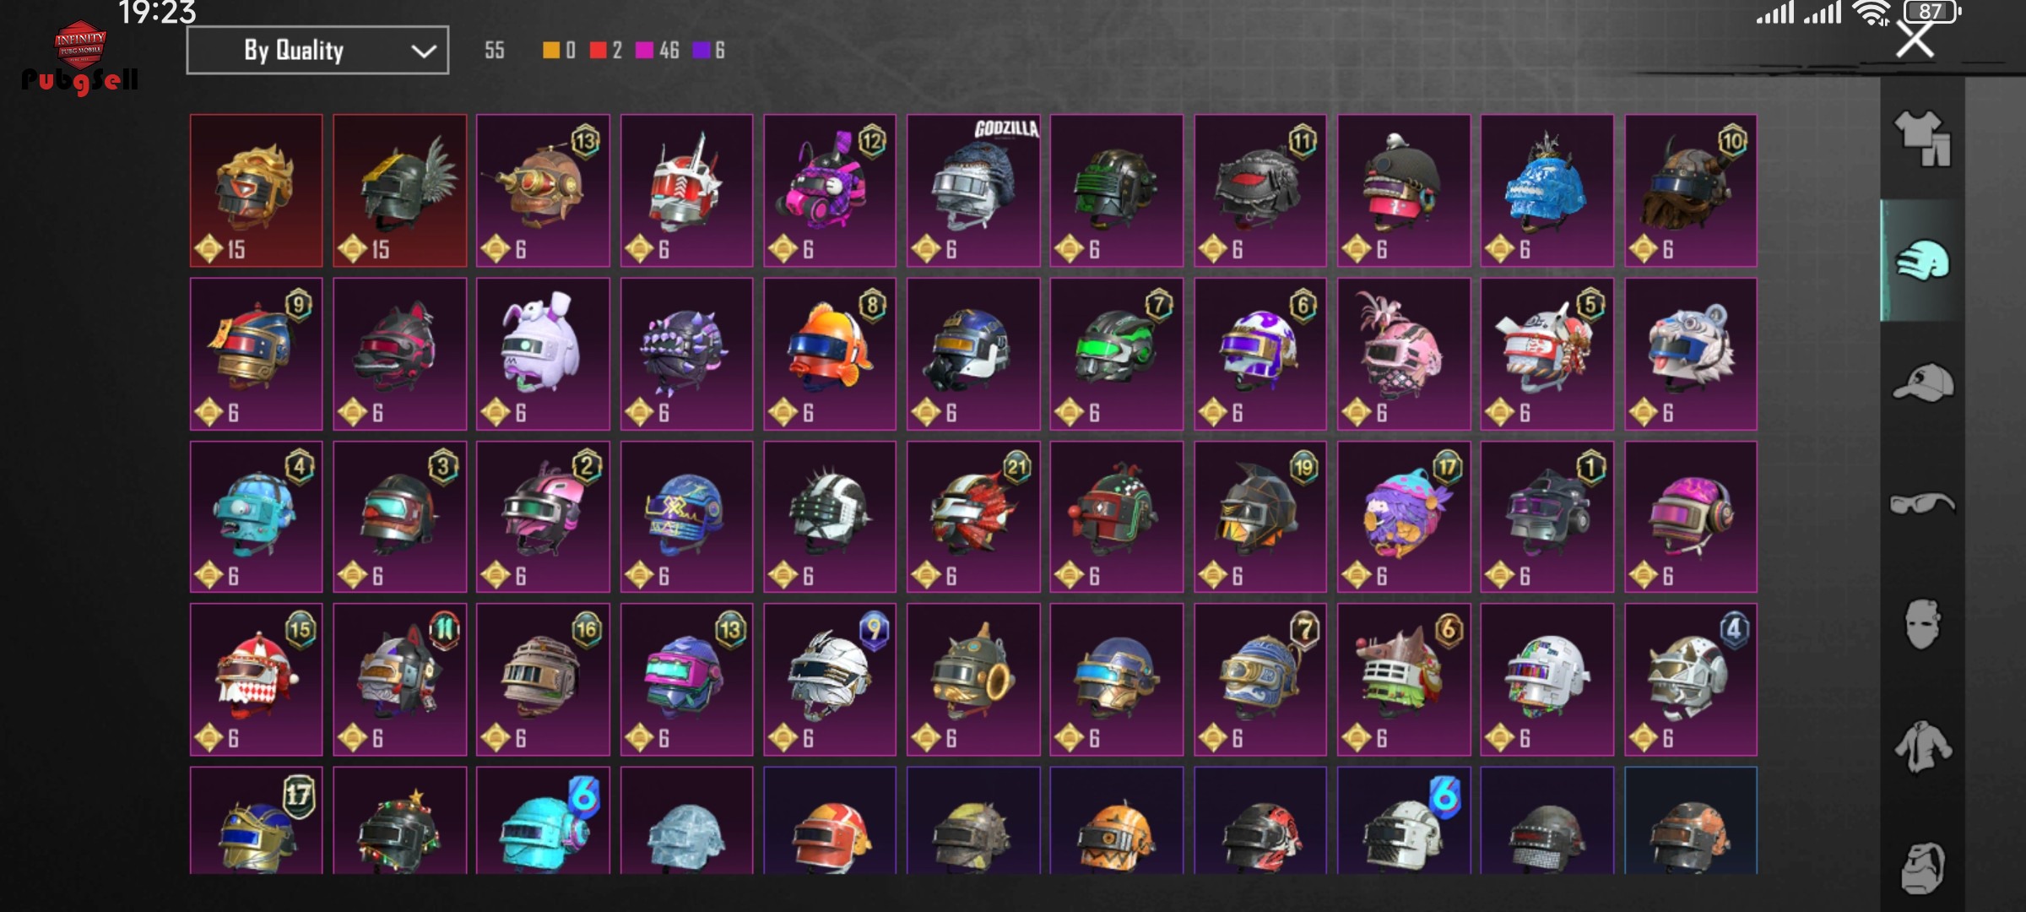This screenshot has height=912, width=2026.
Task: Open the outfits clothing category icon
Action: (1922, 138)
